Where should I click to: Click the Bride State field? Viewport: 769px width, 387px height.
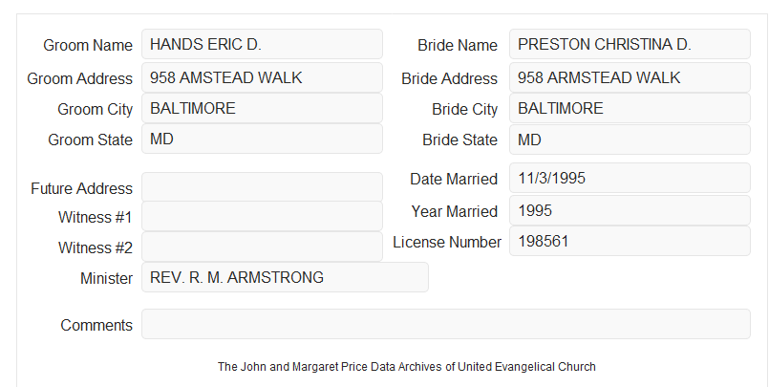coord(630,140)
